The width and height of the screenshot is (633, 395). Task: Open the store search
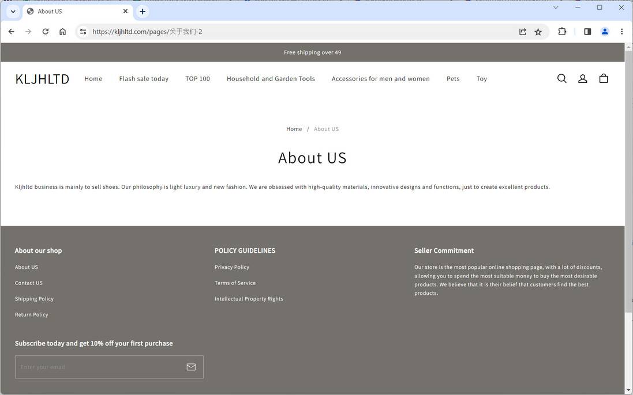(561, 78)
